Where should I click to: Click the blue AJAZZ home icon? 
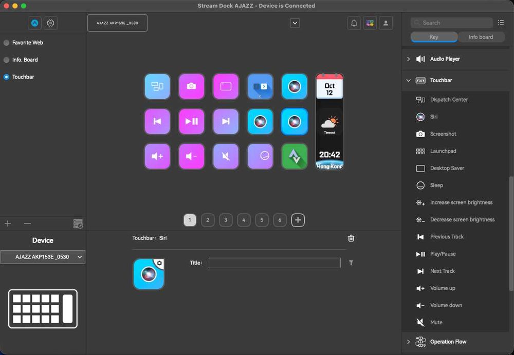click(35, 23)
